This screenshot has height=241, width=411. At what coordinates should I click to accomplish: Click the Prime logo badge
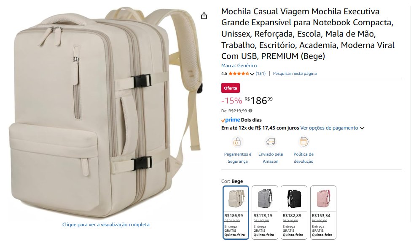coord(231,120)
